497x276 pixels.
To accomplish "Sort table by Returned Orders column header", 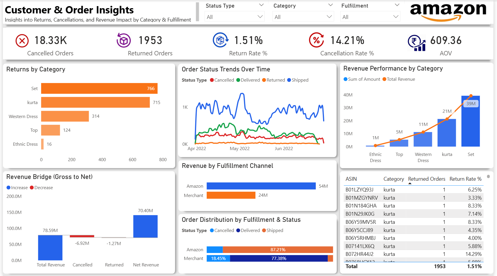I will [x=427, y=179].
